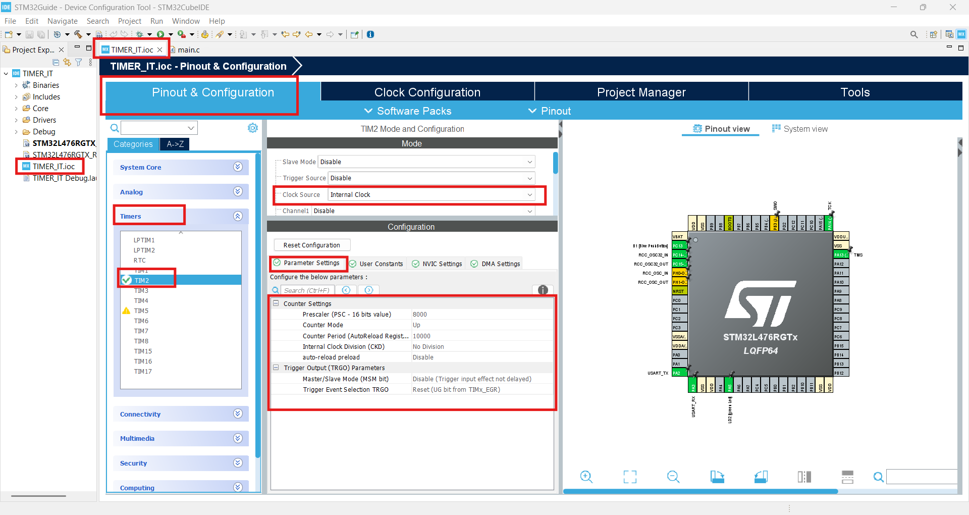Open the Tools tab
Image resolution: width=969 pixels, height=515 pixels.
(855, 92)
